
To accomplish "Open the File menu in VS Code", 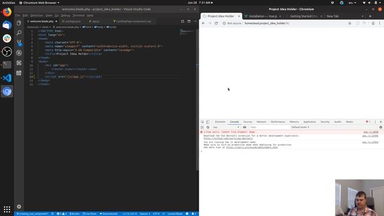I will tap(17, 16).
